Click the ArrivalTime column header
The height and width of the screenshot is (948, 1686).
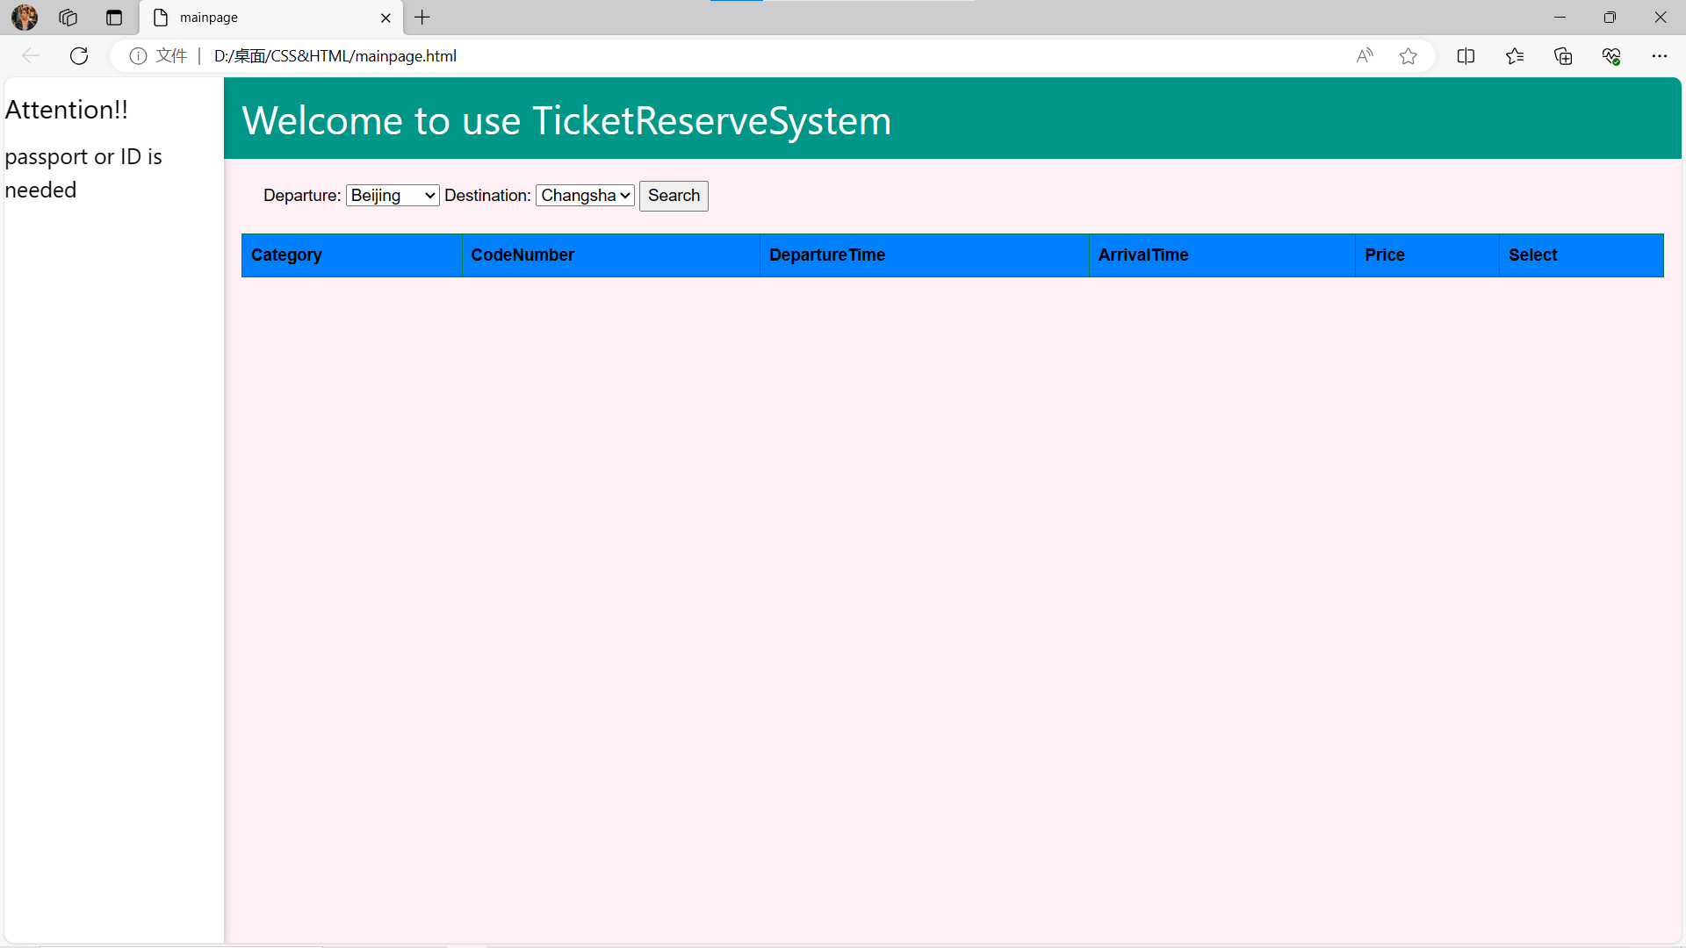pyautogui.click(x=1222, y=255)
